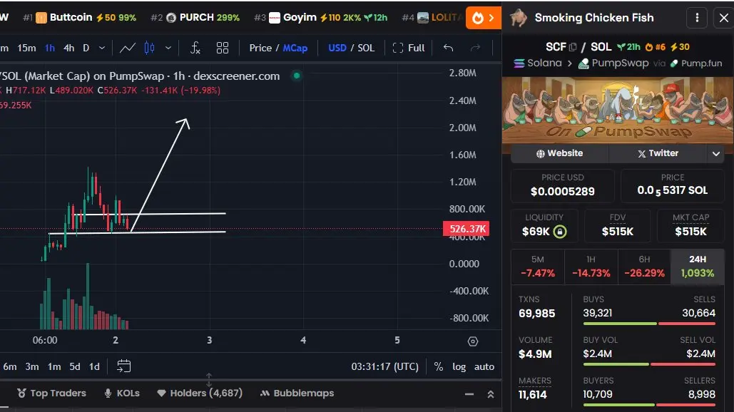
Task: Open the line chart style icon
Action: pyautogui.click(x=127, y=48)
